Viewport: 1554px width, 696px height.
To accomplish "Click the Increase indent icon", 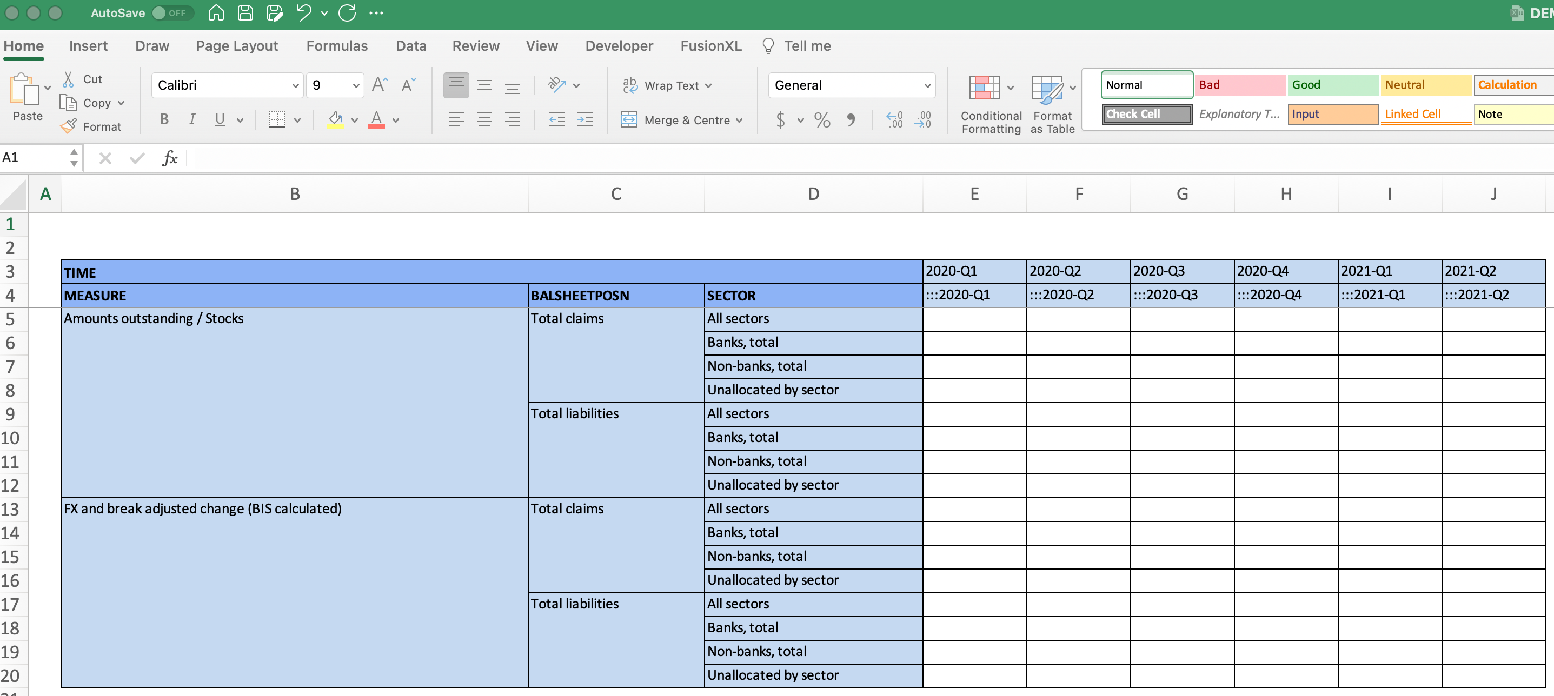I will tap(585, 120).
